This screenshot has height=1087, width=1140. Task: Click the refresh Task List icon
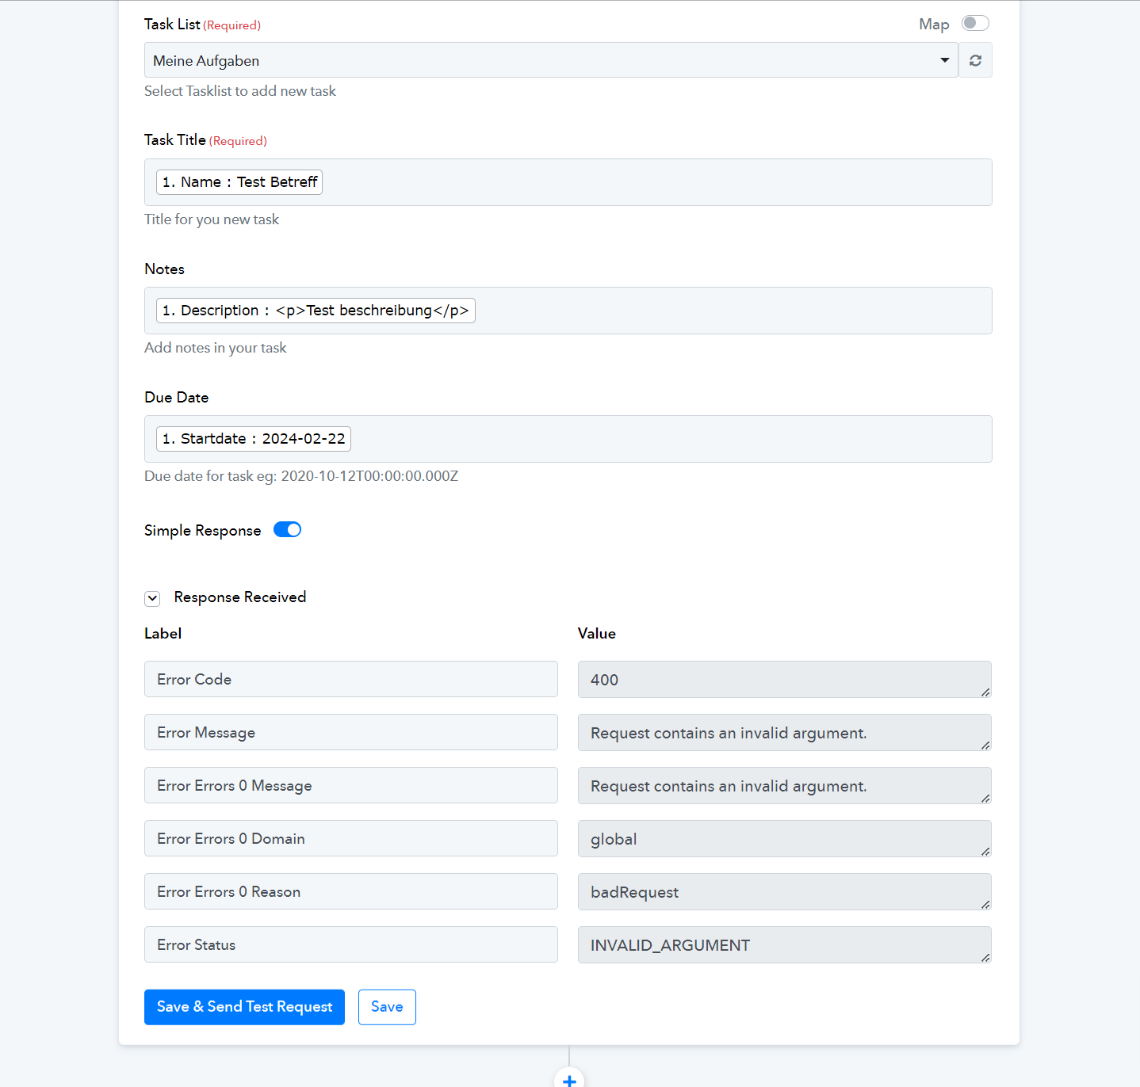click(975, 60)
